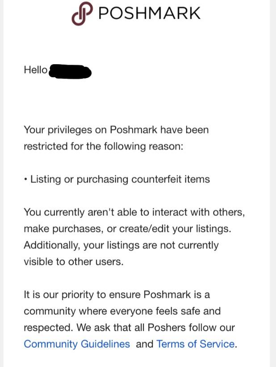Click the POSHMARK wordmark text
Viewport: 276px width, 367px height.
tap(149, 13)
